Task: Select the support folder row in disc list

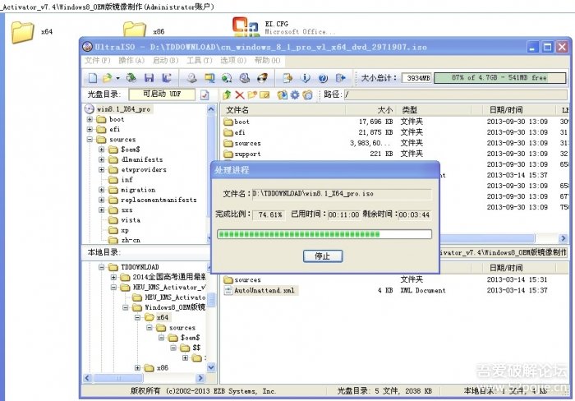Action: [393, 154]
